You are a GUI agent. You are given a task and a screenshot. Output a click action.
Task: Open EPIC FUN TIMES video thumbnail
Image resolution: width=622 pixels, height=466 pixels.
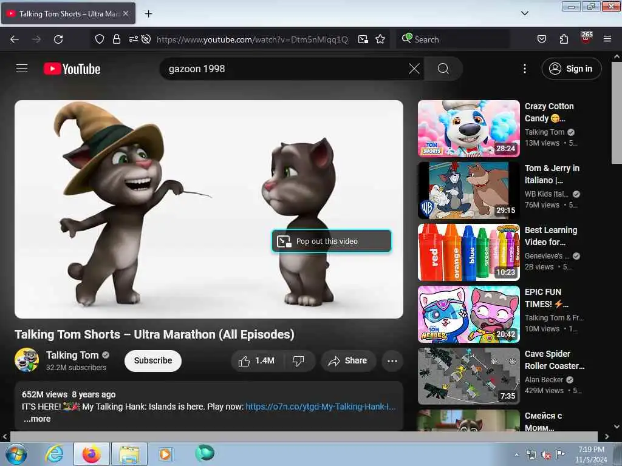click(468, 314)
